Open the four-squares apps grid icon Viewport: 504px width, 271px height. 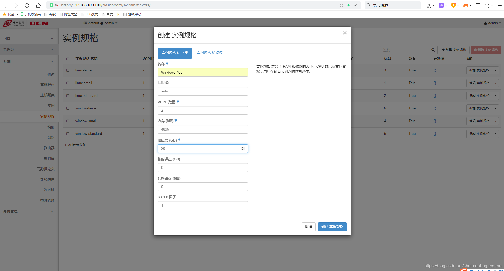tap(478, 5)
